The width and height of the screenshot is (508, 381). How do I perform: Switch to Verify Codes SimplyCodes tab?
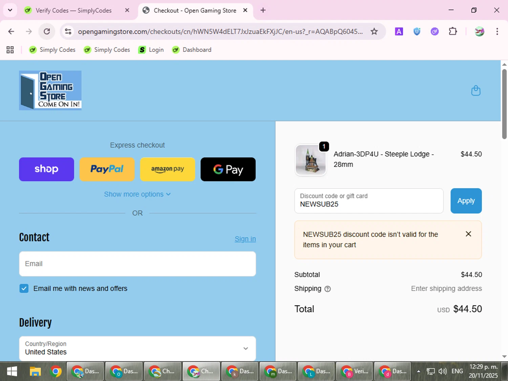tap(73, 10)
